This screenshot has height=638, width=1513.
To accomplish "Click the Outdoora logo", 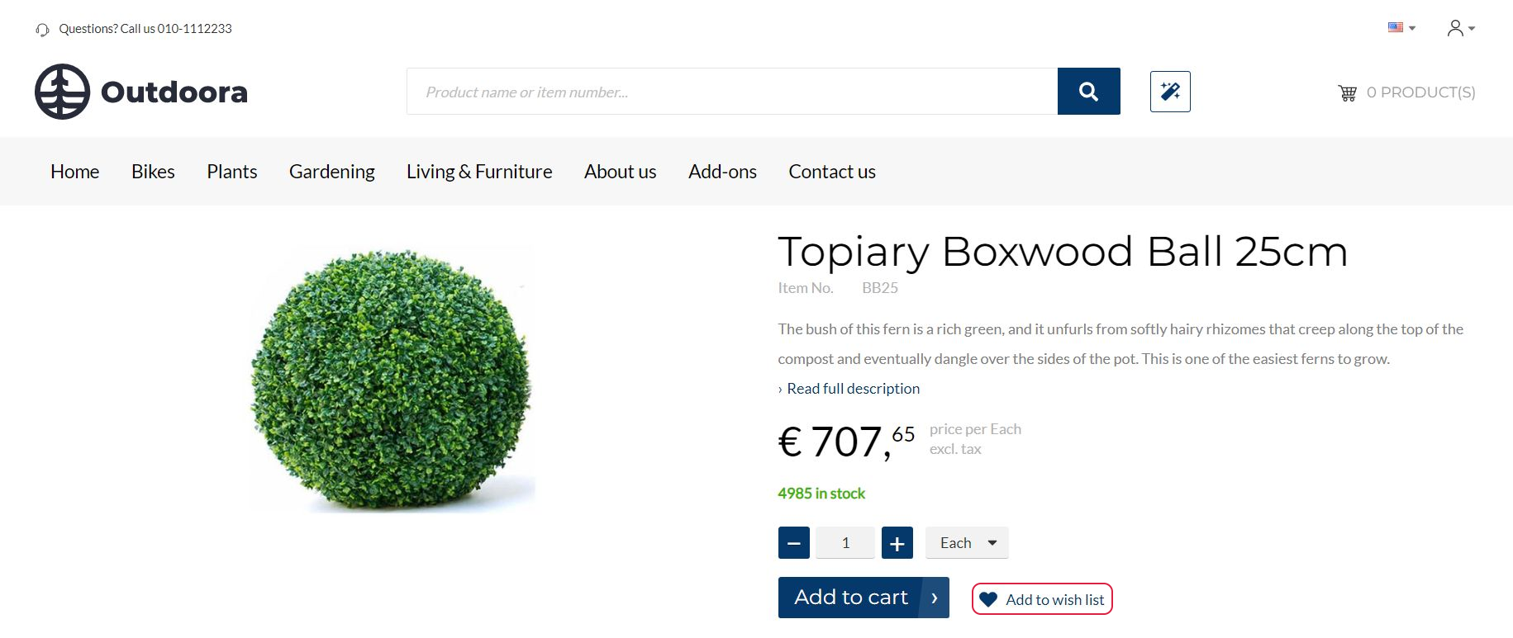I will pyautogui.click(x=141, y=92).
